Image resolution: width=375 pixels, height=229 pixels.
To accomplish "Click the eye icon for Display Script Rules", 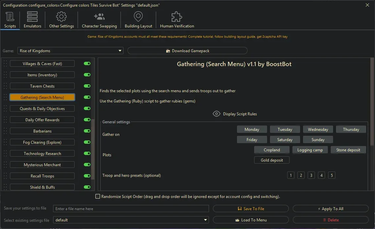I will (x=217, y=114).
